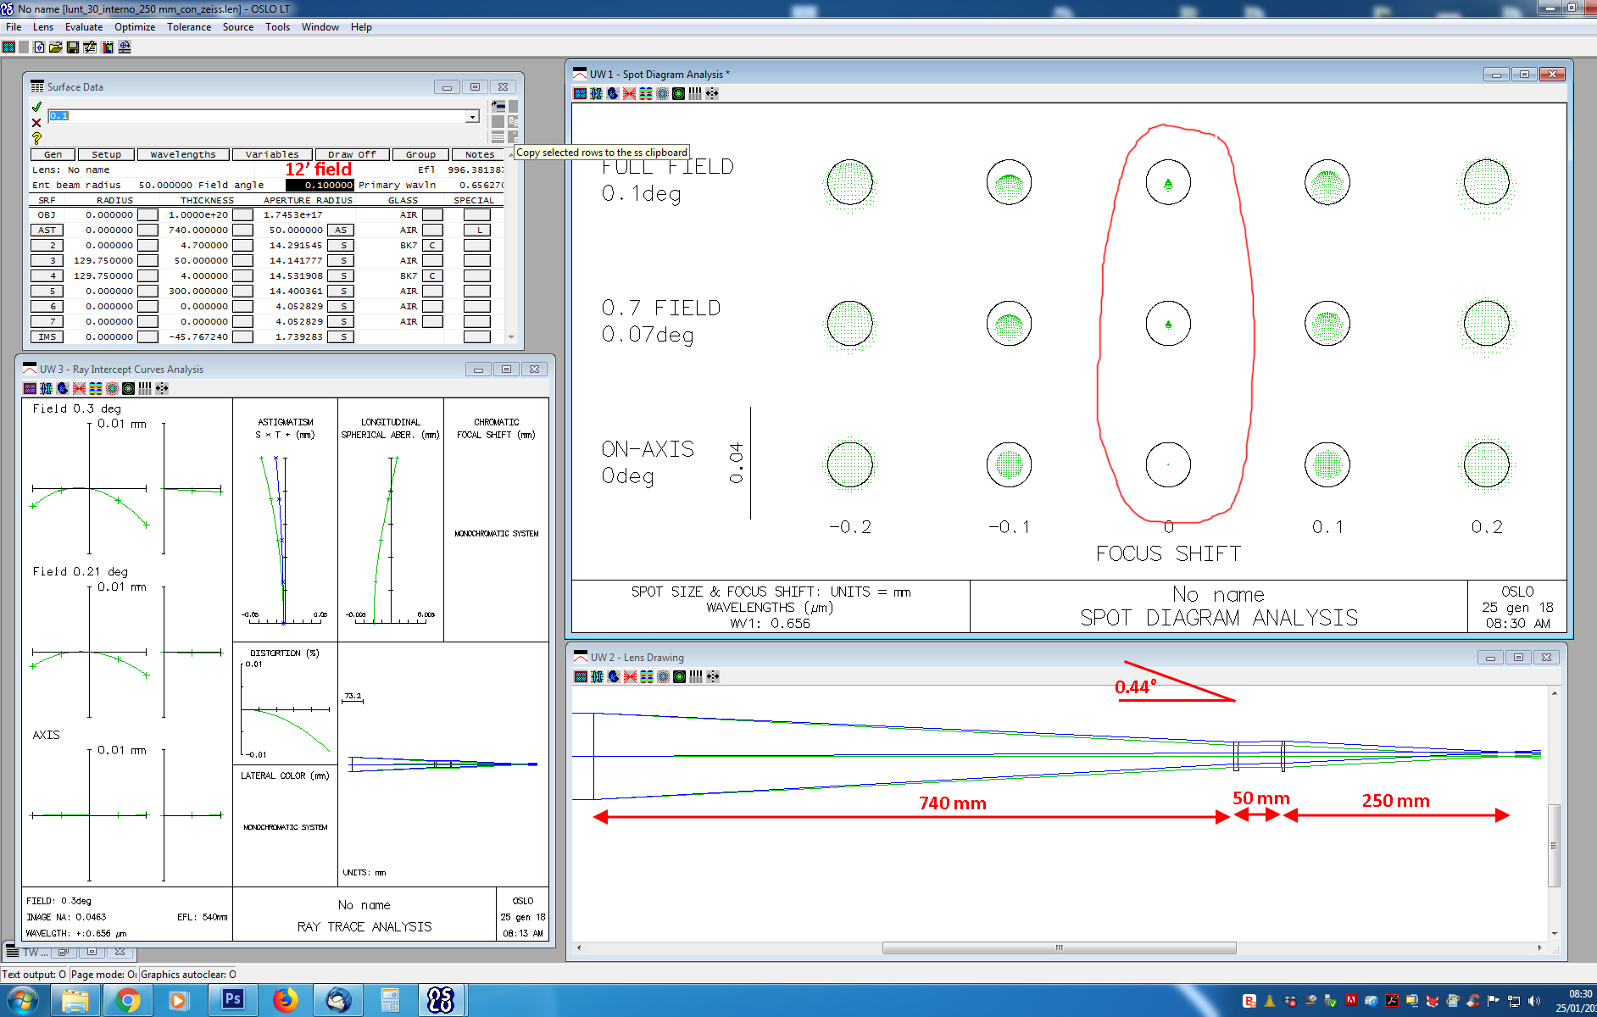Click the Variables button

[x=272, y=154]
